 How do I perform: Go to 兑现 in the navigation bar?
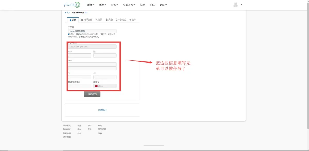(142, 5)
